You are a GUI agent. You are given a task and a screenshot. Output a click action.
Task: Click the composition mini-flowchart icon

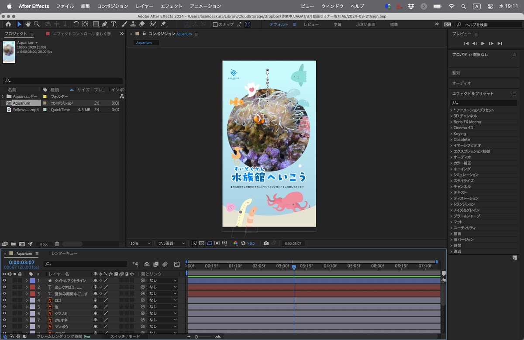click(136, 264)
